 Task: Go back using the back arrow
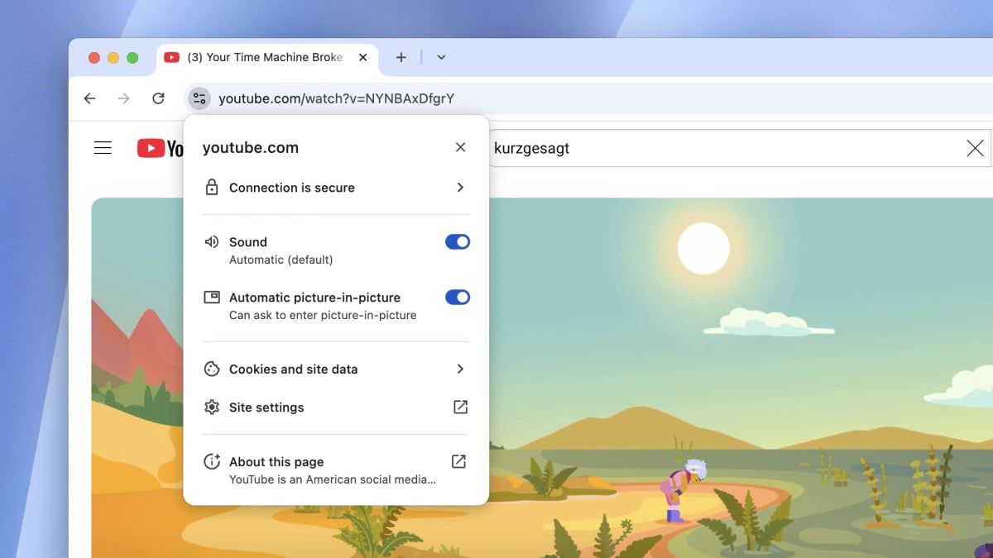coord(90,98)
